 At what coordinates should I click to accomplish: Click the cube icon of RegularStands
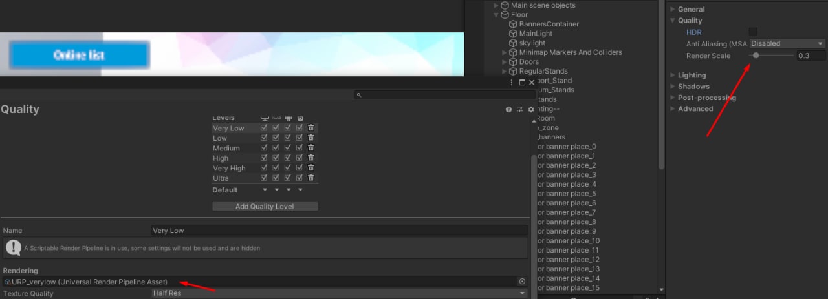[x=513, y=71]
